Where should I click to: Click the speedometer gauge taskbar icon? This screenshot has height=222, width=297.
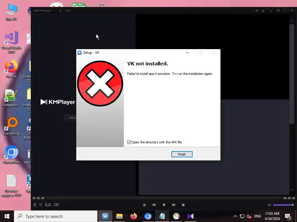pos(176,216)
